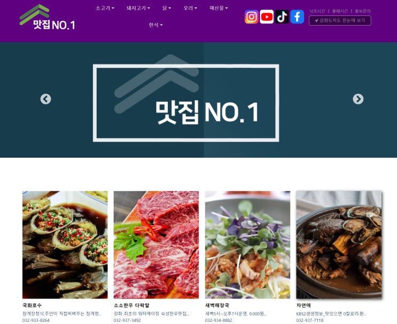Click arrow icon on 강화도지도 한눈에 보기 button
Viewport: 397px width, 324px height.
(316, 21)
